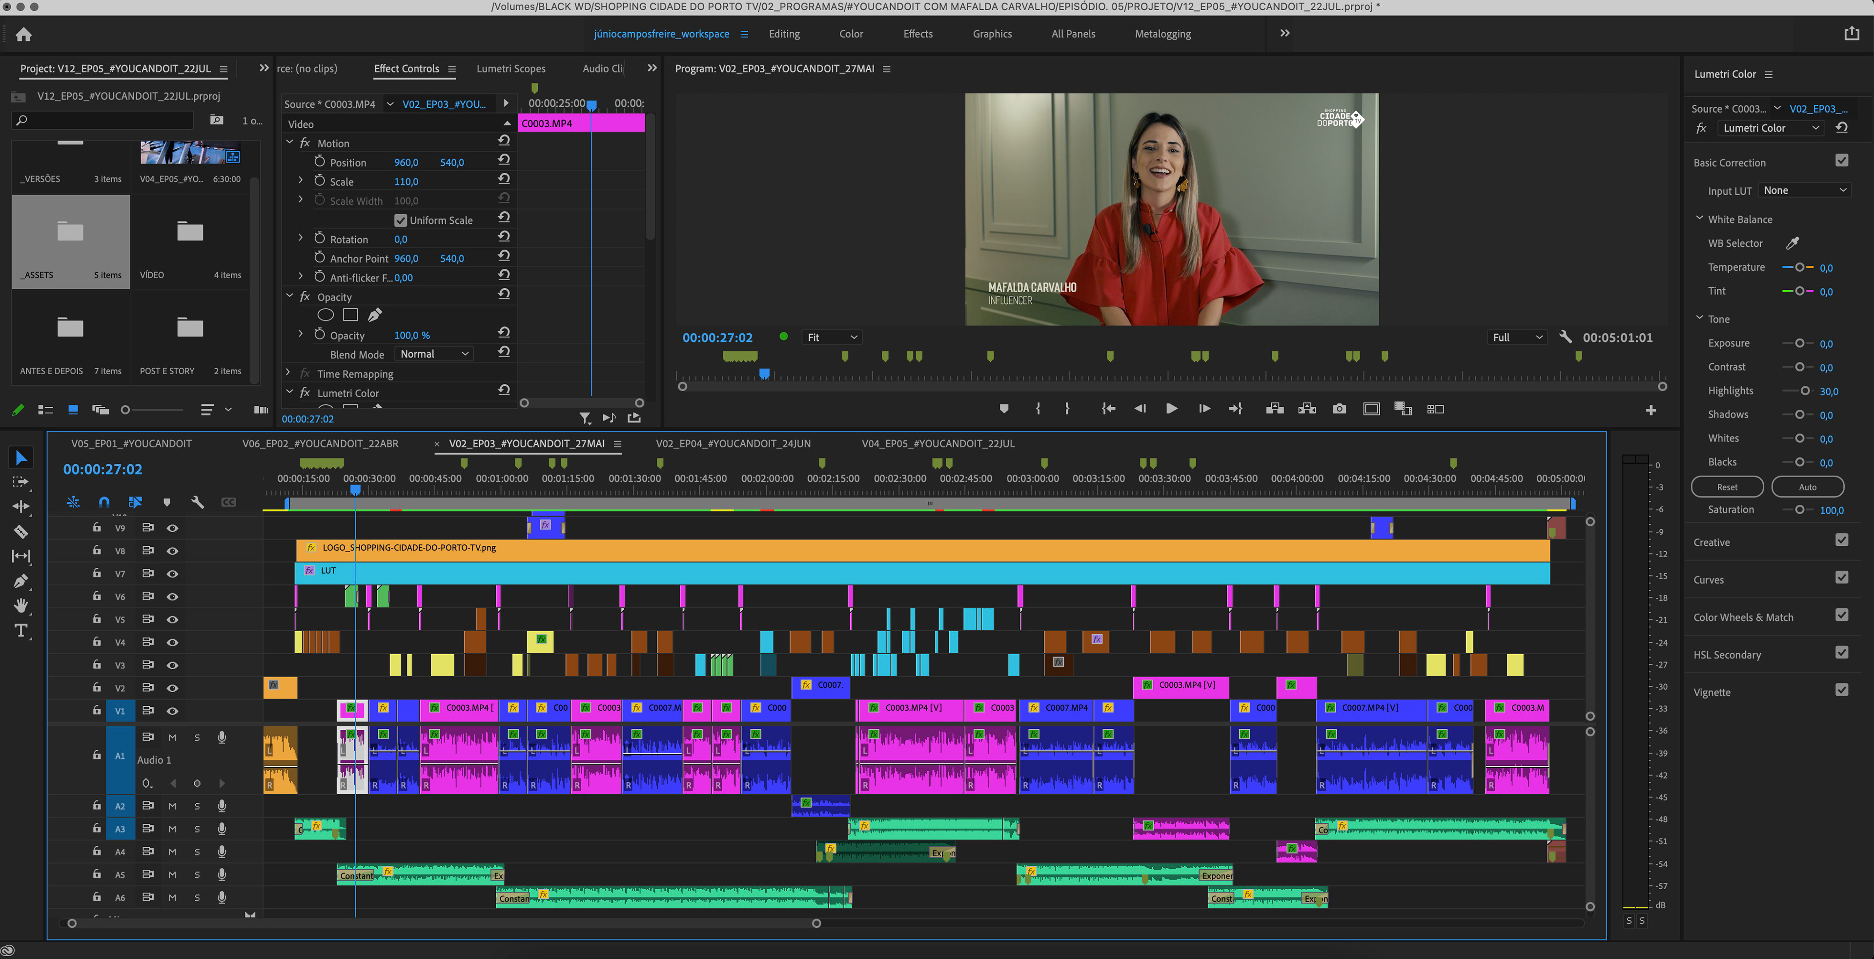Select the Slip tool
This screenshot has height=959, width=1874.
click(x=21, y=556)
